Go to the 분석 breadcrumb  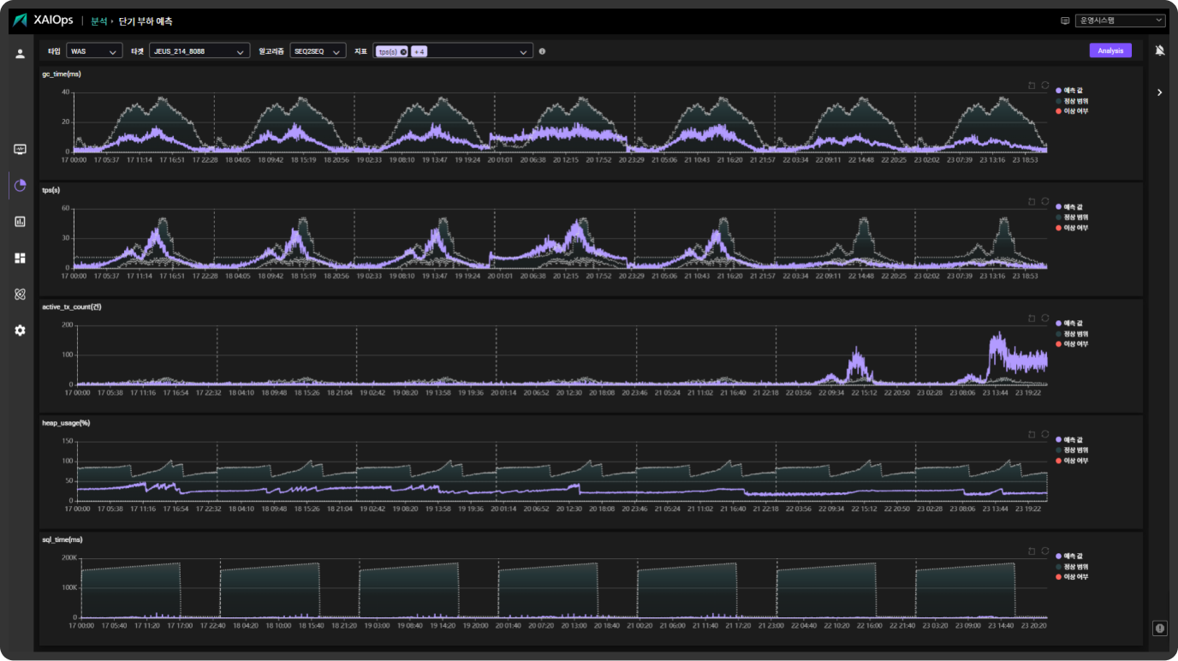coord(98,21)
